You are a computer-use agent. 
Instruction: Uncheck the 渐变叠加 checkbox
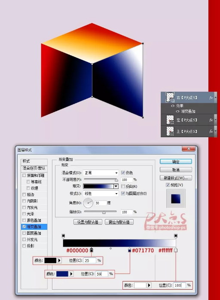[24, 226]
